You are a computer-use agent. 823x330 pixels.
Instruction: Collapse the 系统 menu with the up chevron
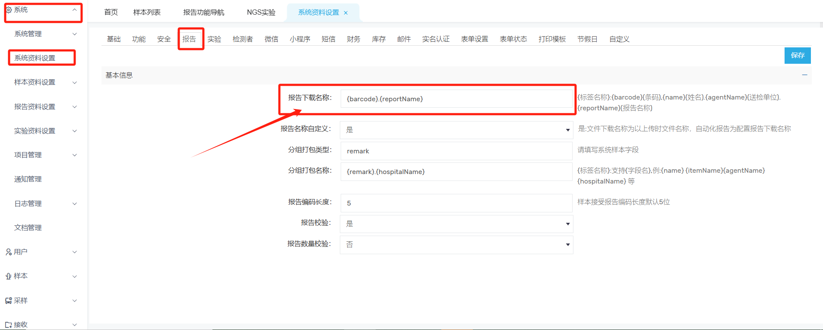(75, 9)
